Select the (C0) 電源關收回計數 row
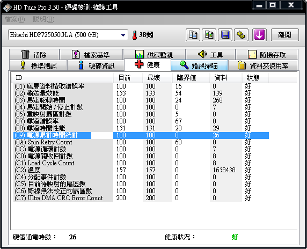This screenshot has height=249, width=307. [x=141, y=156]
